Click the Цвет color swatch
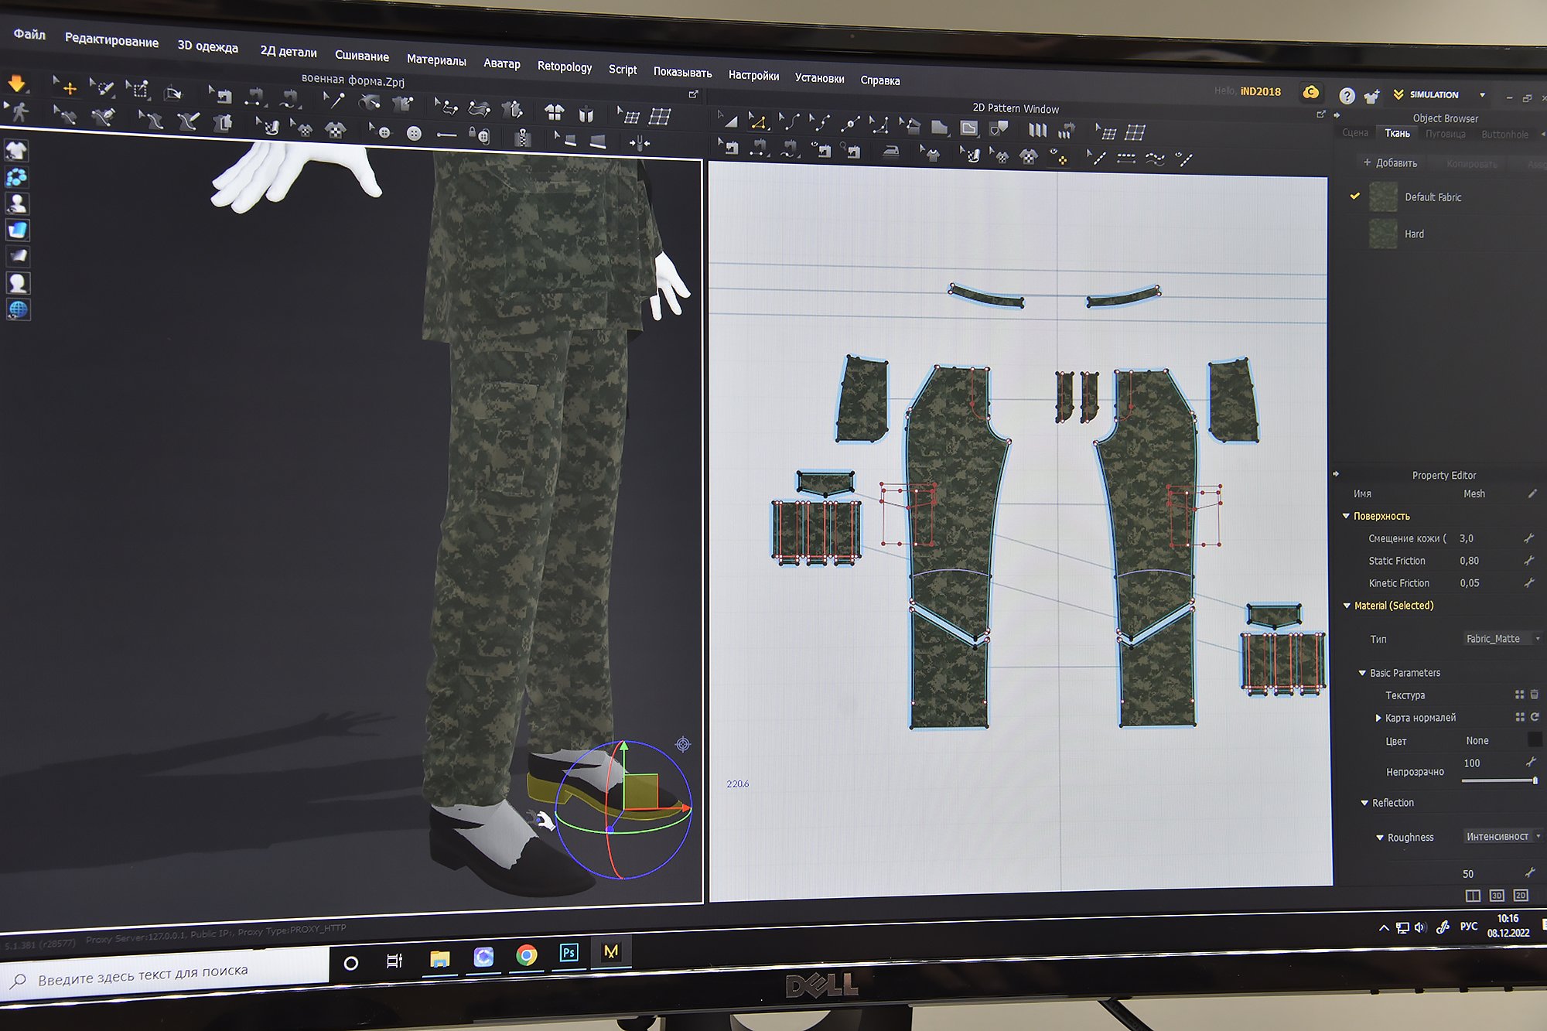 pyautogui.click(x=1535, y=740)
